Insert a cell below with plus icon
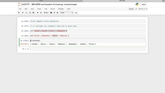 23,13
